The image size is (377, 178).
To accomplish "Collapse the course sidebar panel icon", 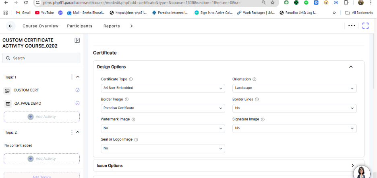I will point(77,40).
